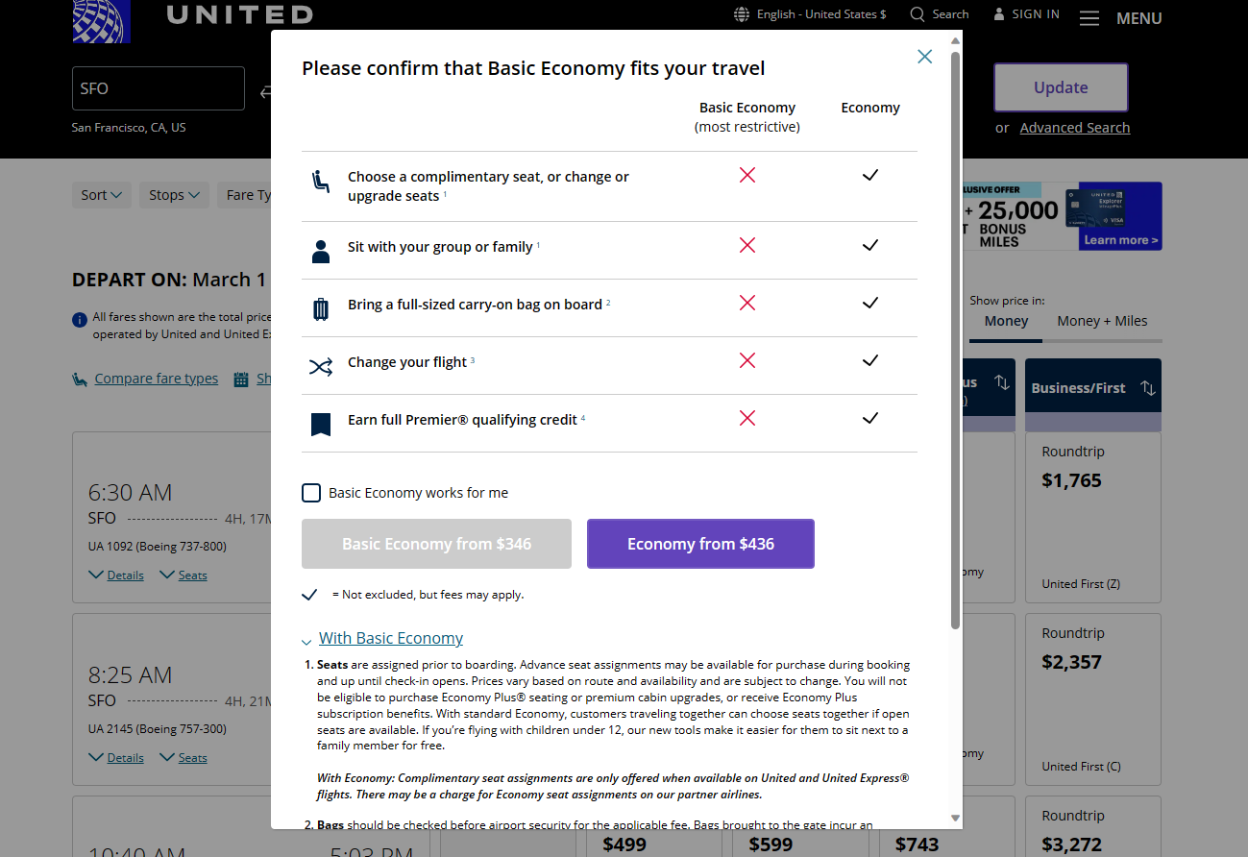1248x857 pixels.
Task: Select the Money price tab
Action: (1005, 321)
